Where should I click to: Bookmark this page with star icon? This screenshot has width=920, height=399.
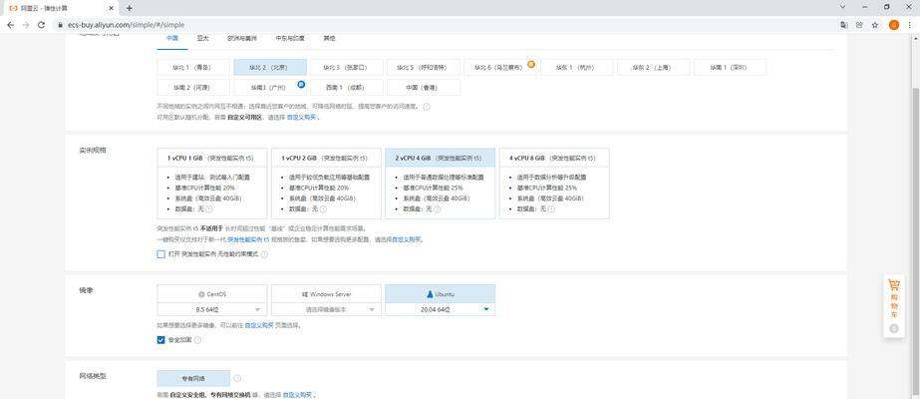[875, 25]
